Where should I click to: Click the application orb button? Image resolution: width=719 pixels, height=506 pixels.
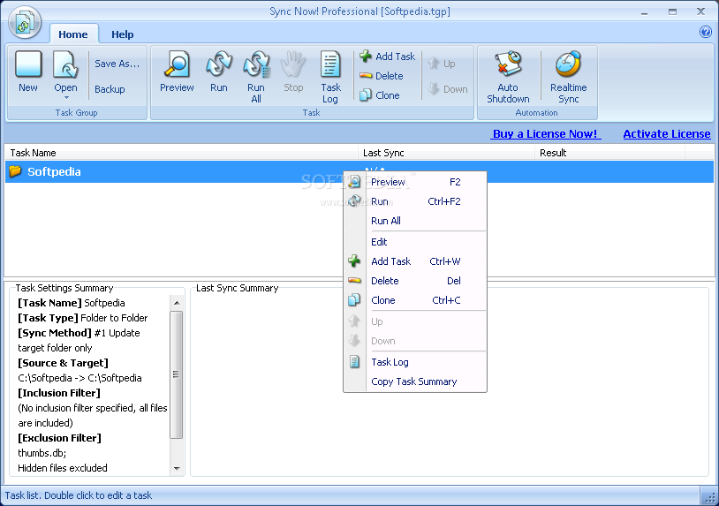point(25,22)
